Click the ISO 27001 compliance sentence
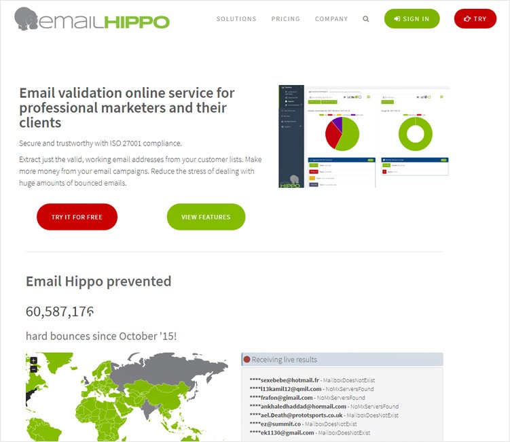510x442 pixels. pyautogui.click(x=101, y=143)
